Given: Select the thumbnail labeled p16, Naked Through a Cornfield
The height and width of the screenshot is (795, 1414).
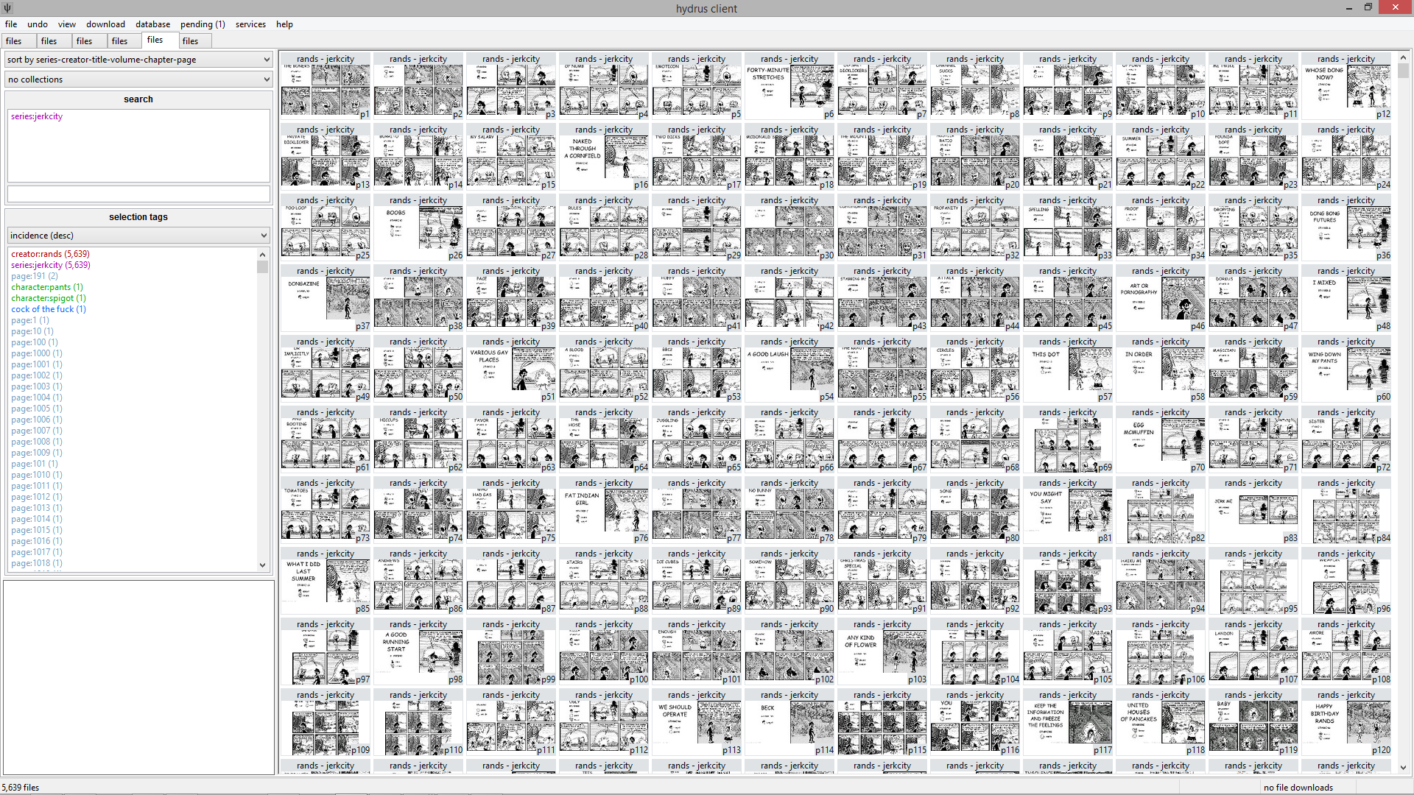Looking at the screenshot, I should coord(603,157).
